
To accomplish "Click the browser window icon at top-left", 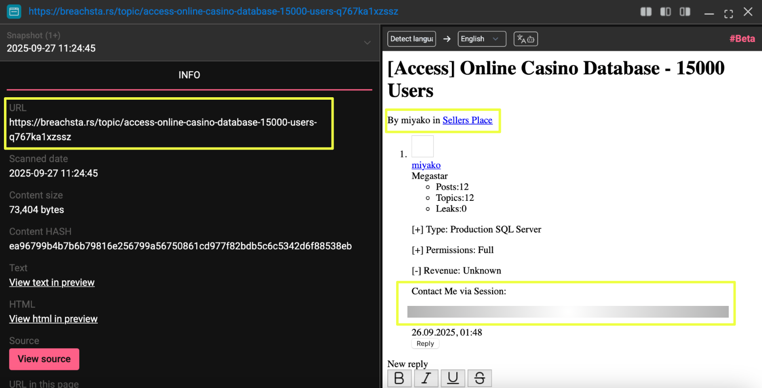I will click(14, 11).
